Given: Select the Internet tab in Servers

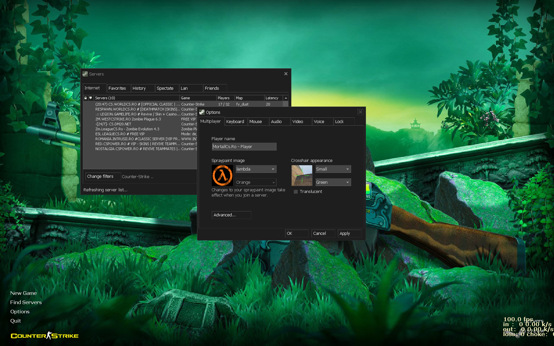Looking at the screenshot, I should pos(94,88).
